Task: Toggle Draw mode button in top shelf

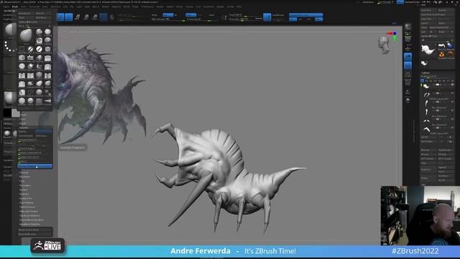Action: point(69,17)
